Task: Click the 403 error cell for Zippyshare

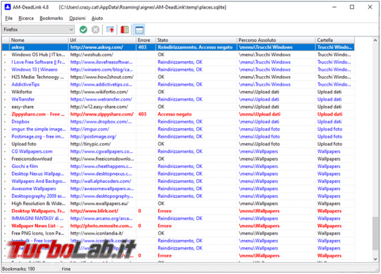Action: [146, 114]
